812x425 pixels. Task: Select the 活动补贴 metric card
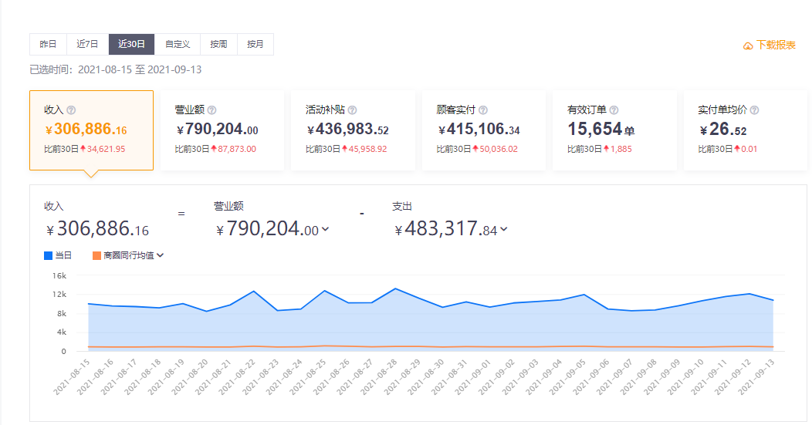[x=353, y=130]
